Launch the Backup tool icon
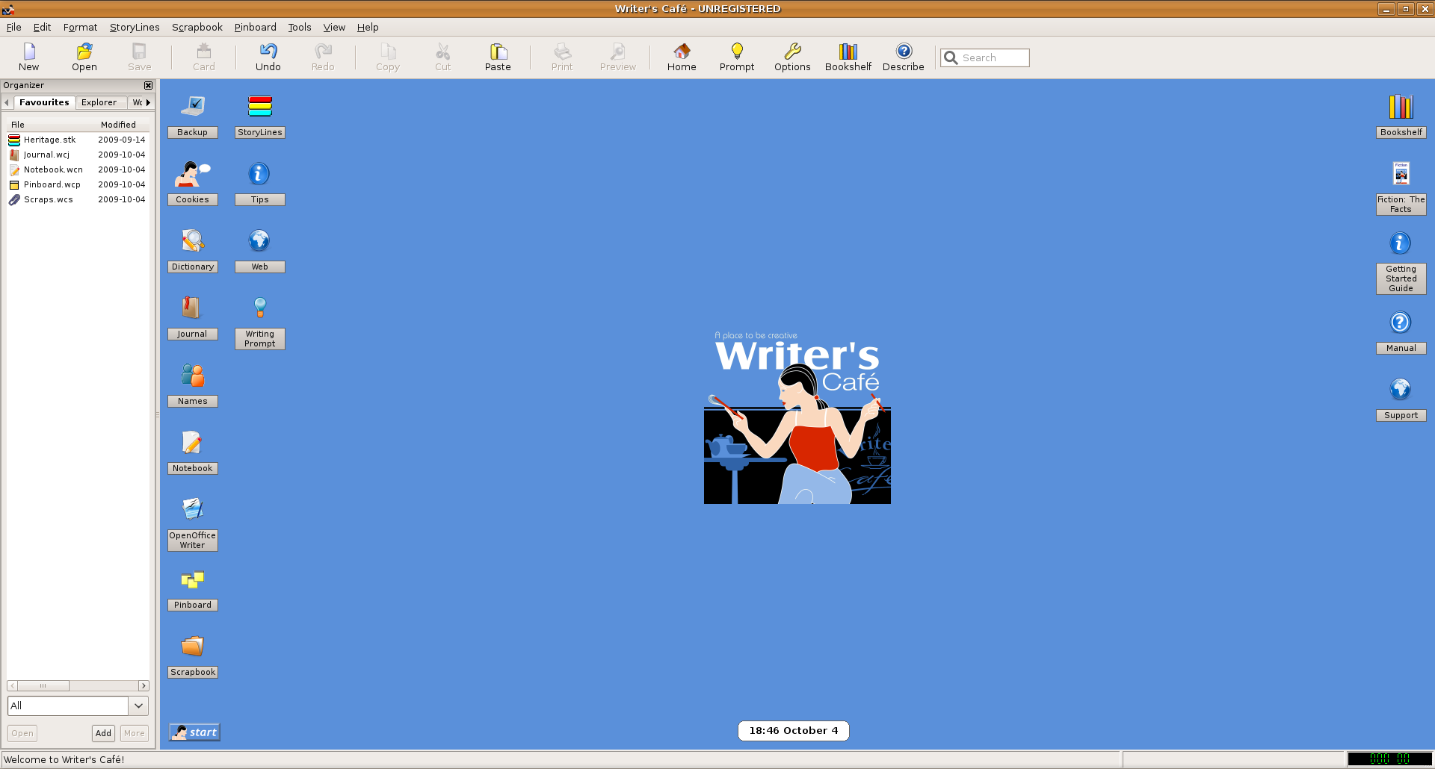This screenshot has height=769, width=1435. click(x=192, y=107)
